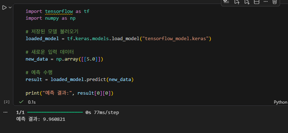Click the output value 9.960821

[x=54, y=119]
